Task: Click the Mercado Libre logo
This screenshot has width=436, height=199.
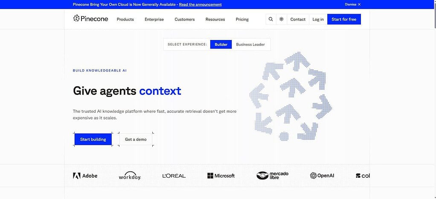Action: (x=273, y=175)
